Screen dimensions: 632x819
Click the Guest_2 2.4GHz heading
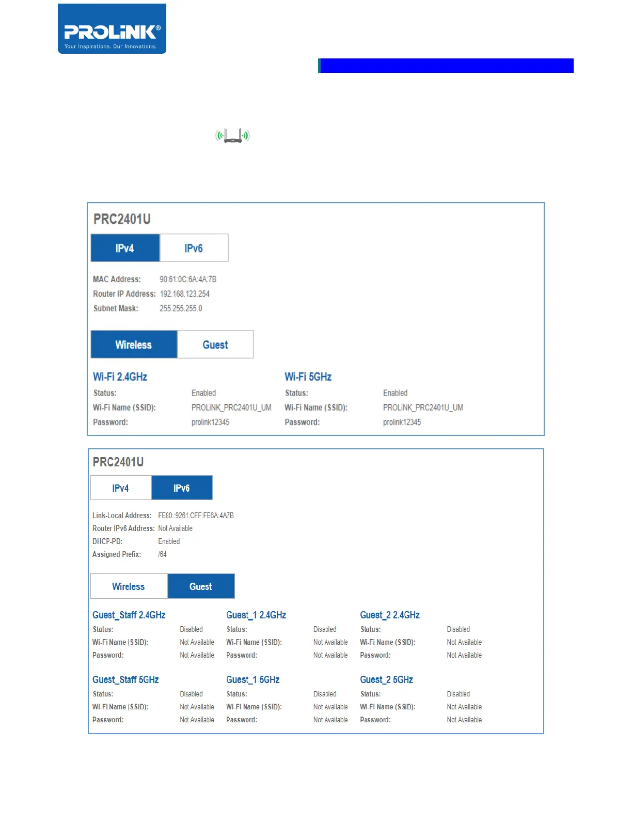coord(390,615)
